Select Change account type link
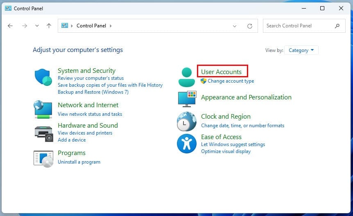This screenshot has height=216, width=353. coord(231,81)
